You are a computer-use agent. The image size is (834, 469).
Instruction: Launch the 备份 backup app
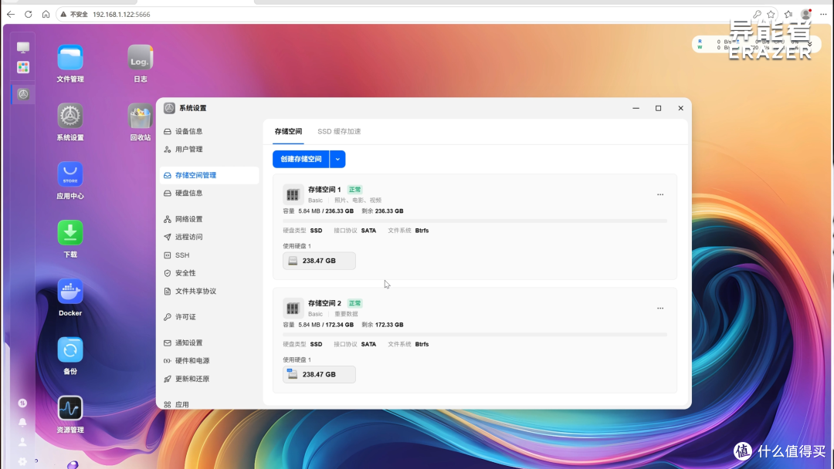pyautogui.click(x=70, y=350)
